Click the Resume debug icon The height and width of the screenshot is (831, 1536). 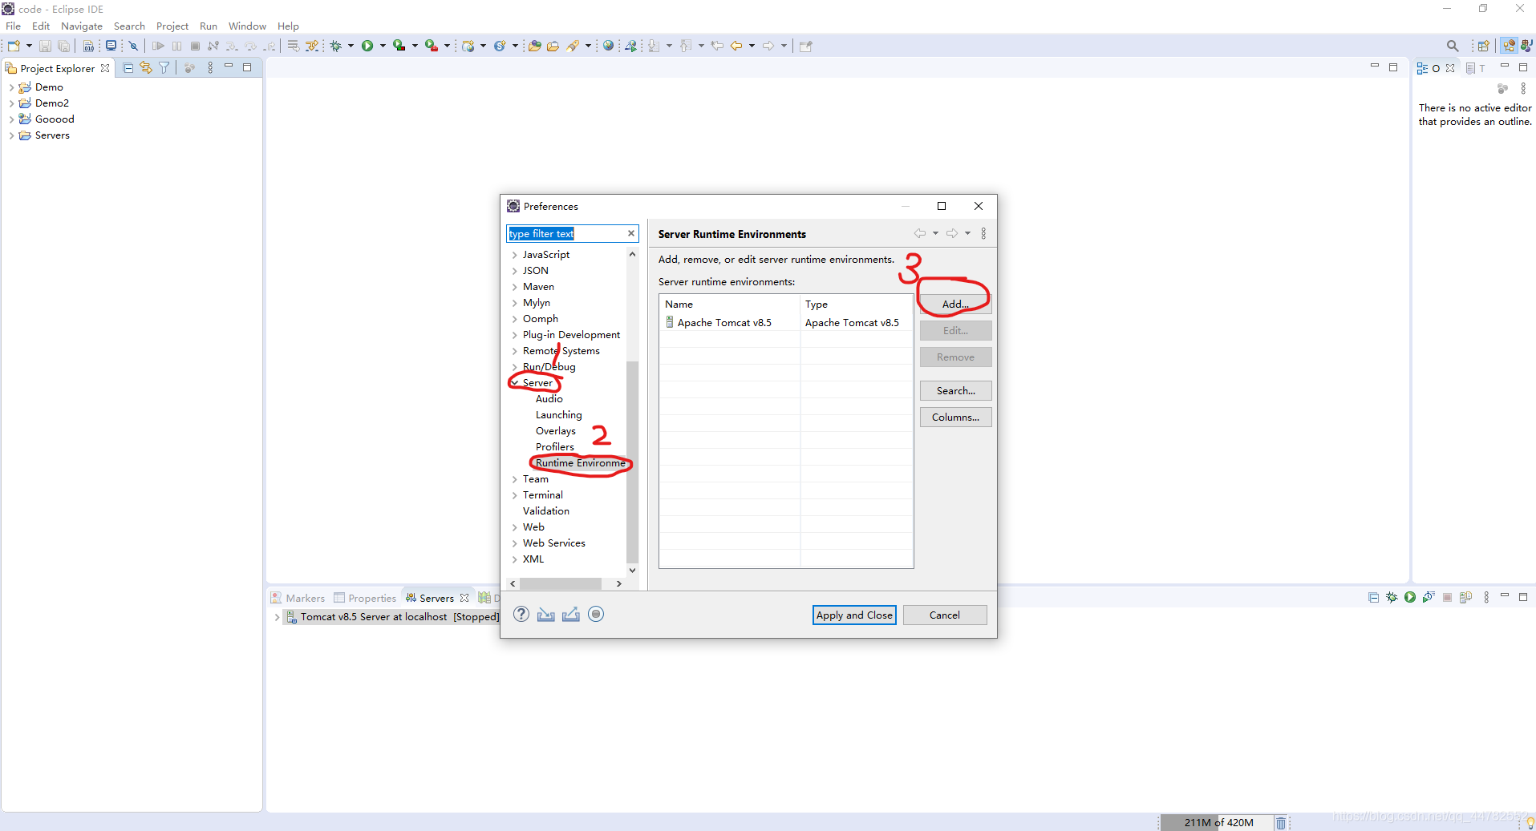click(158, 46)
